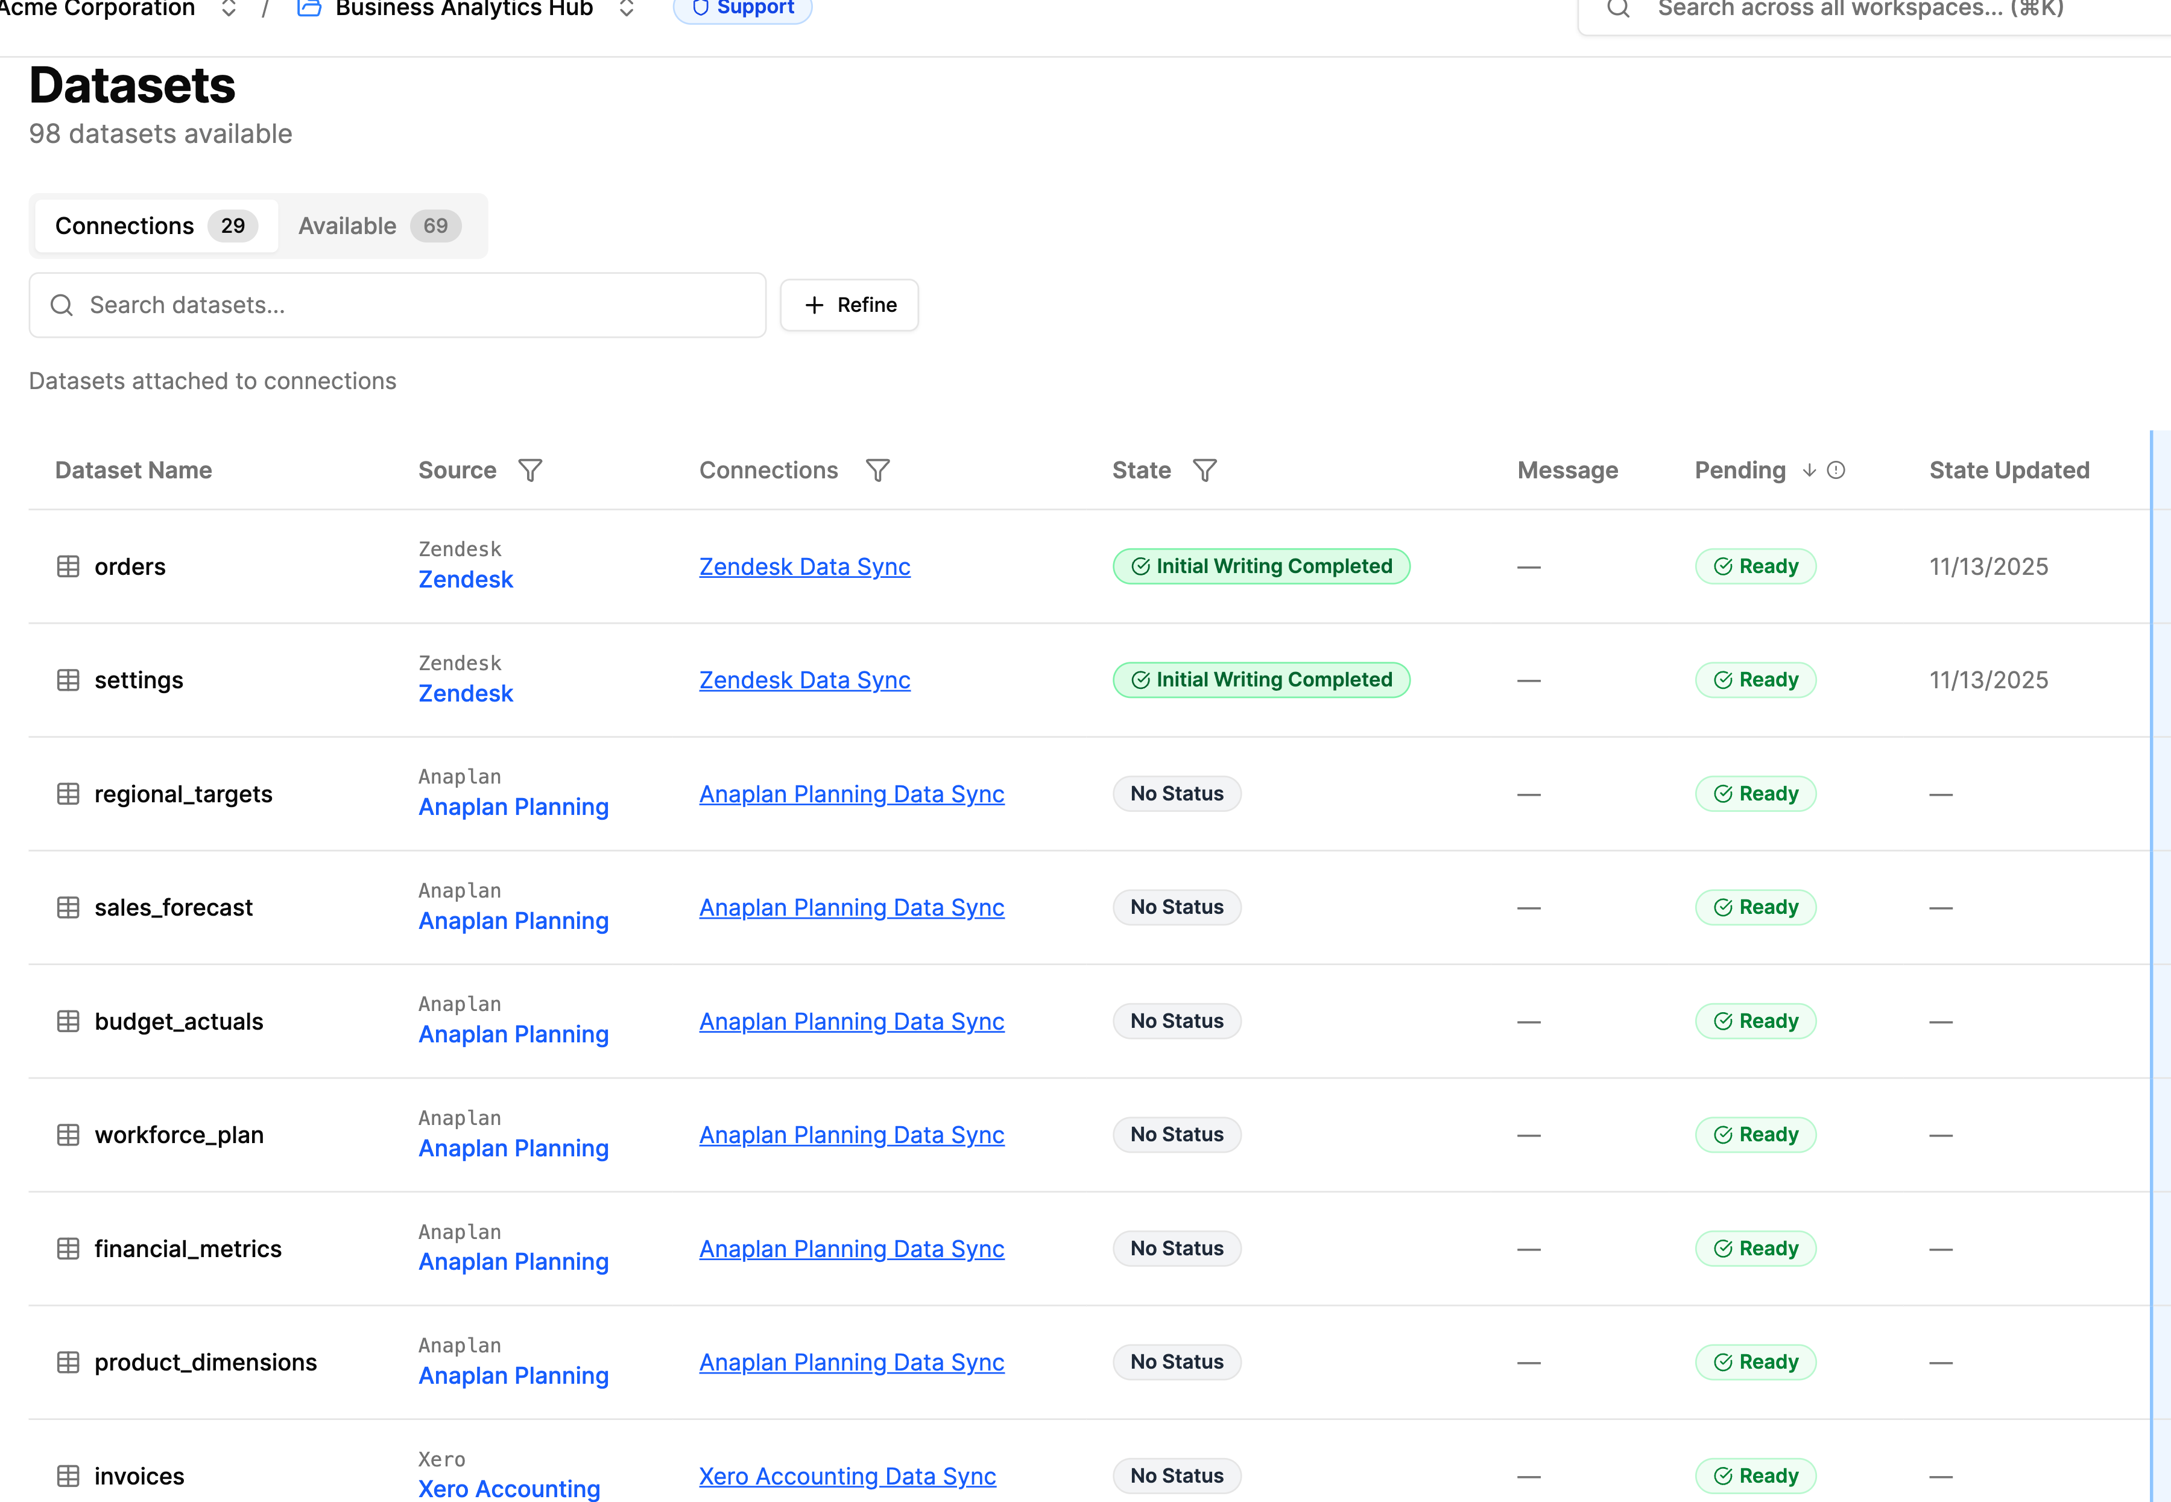Click the Pending sort arrow icon
Image resolution: width=2171 pixels, height=1502 pixels.
1810,471
